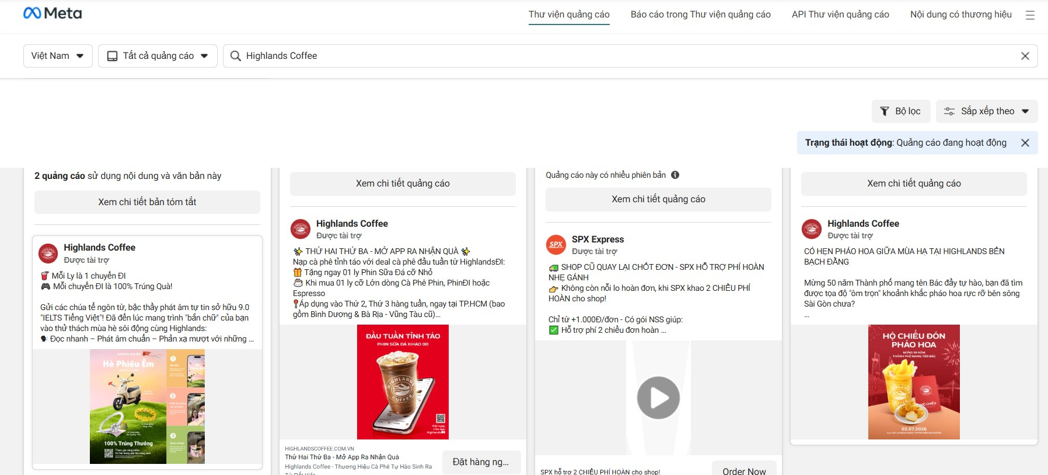Click inside the ad library search field
The image size is (1048, 475).
(x=630, y=56)
